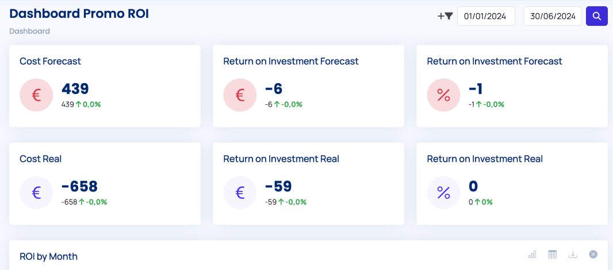
Task: Download the ROI by Month data
Action: [573, 255]
